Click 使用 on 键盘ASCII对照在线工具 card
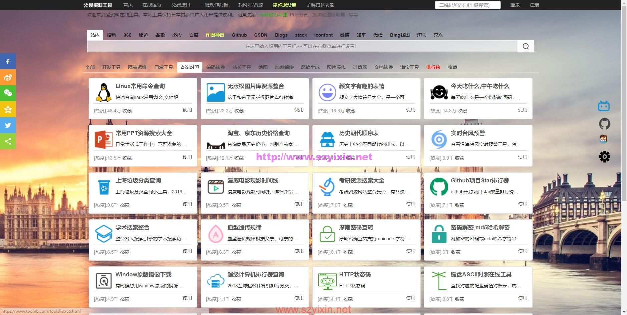 click(523, 298)
